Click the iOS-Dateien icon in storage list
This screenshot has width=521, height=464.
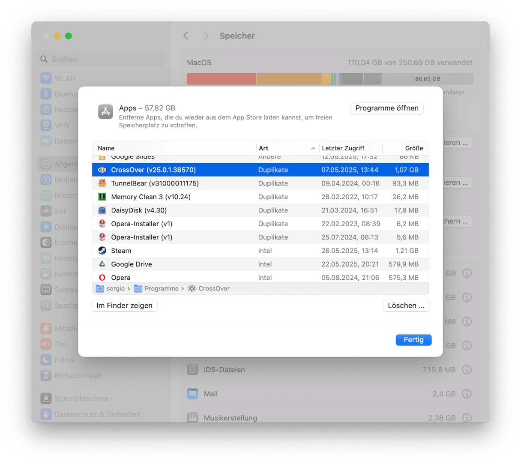tap(193, 369)
